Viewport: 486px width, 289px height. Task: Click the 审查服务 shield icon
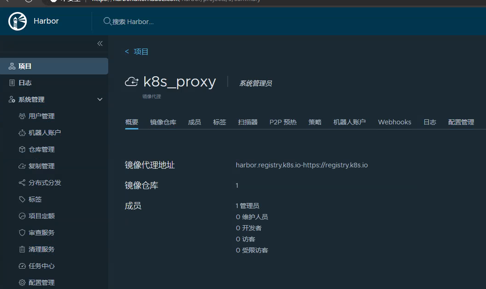tap(22, 233)
